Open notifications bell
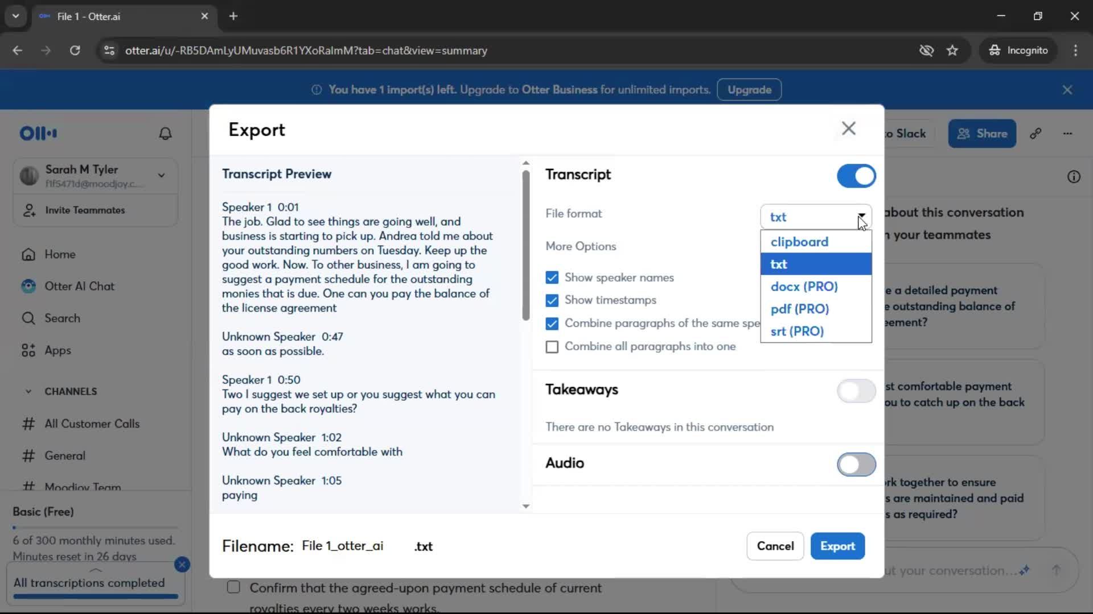Viewport: 1093px width, 614px height. (x=165, y=134)
